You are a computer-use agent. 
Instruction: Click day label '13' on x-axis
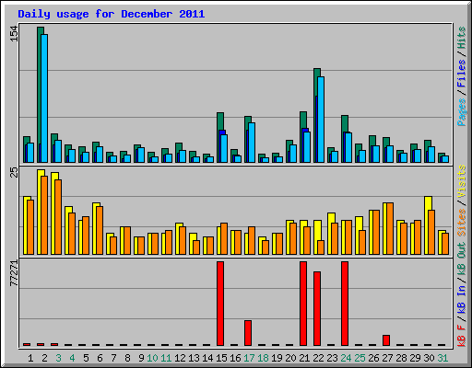pos(194,358)
